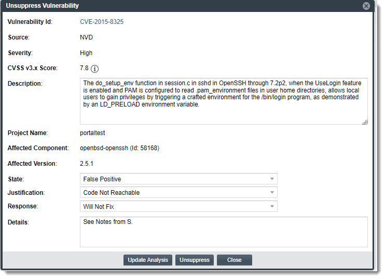Click the CVSS score info icon
Viewport: 385px width, 279px height.
pyautogui.click(x=95, y=69)
